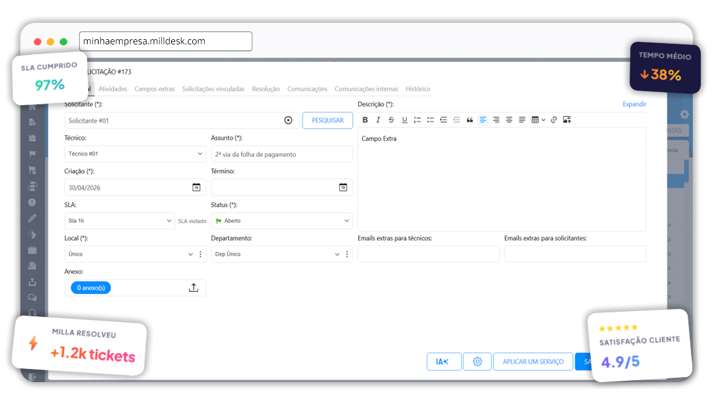Open the chat bubbles icon in sidebar
The image size is (719, 405).
pyautogui.click(x=32, y=298)
